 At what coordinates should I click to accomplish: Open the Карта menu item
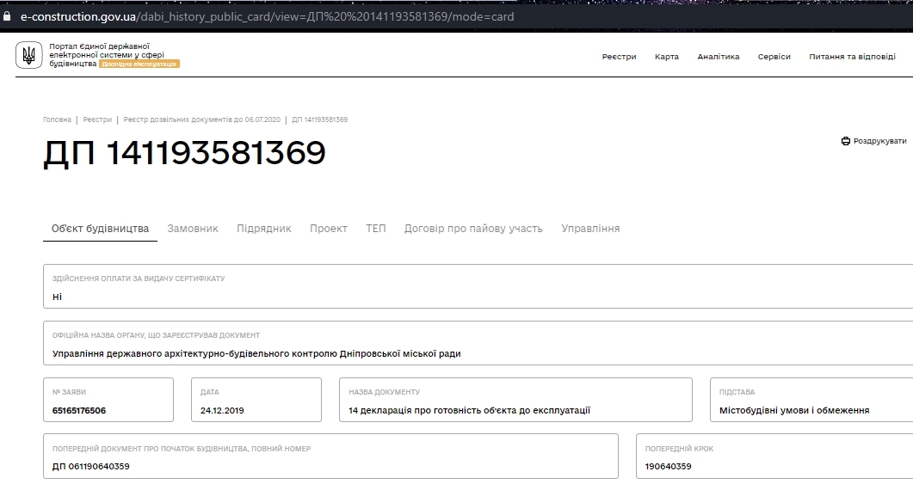click(667, 57)
